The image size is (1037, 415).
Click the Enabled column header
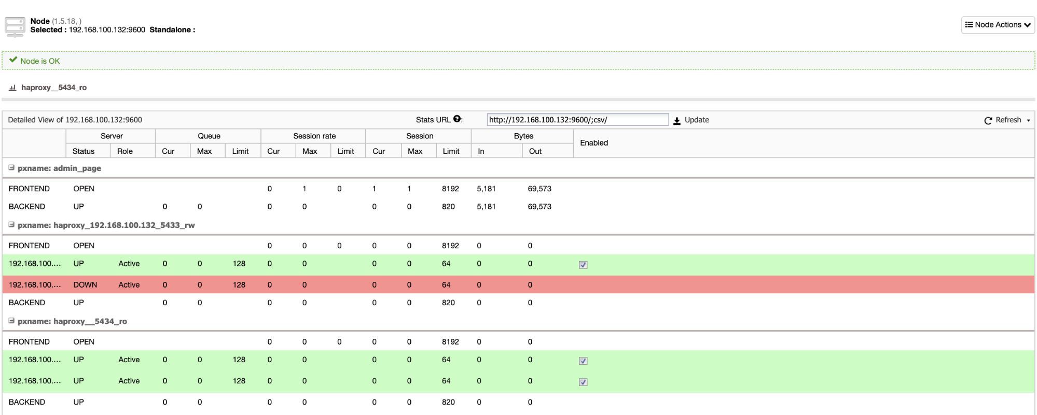[x=594, y=143]
